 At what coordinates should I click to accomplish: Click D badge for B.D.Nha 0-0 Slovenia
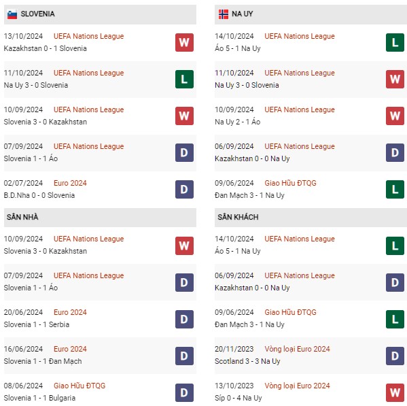pyautogui.click(x=184, y=189)
